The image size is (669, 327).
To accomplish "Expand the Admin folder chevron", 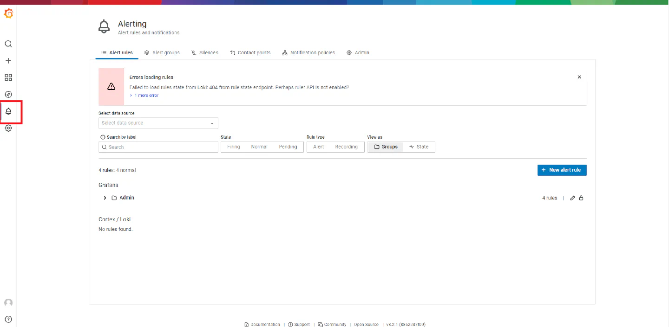I will pos(105,198).
